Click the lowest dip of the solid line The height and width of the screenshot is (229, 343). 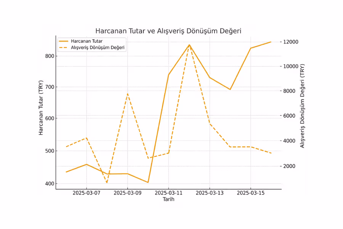pos(149,182)
